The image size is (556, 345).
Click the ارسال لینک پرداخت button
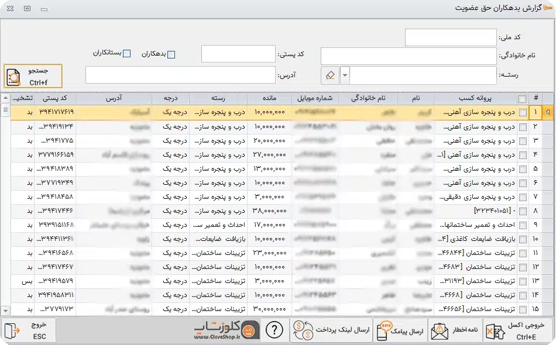click(331, 330)
